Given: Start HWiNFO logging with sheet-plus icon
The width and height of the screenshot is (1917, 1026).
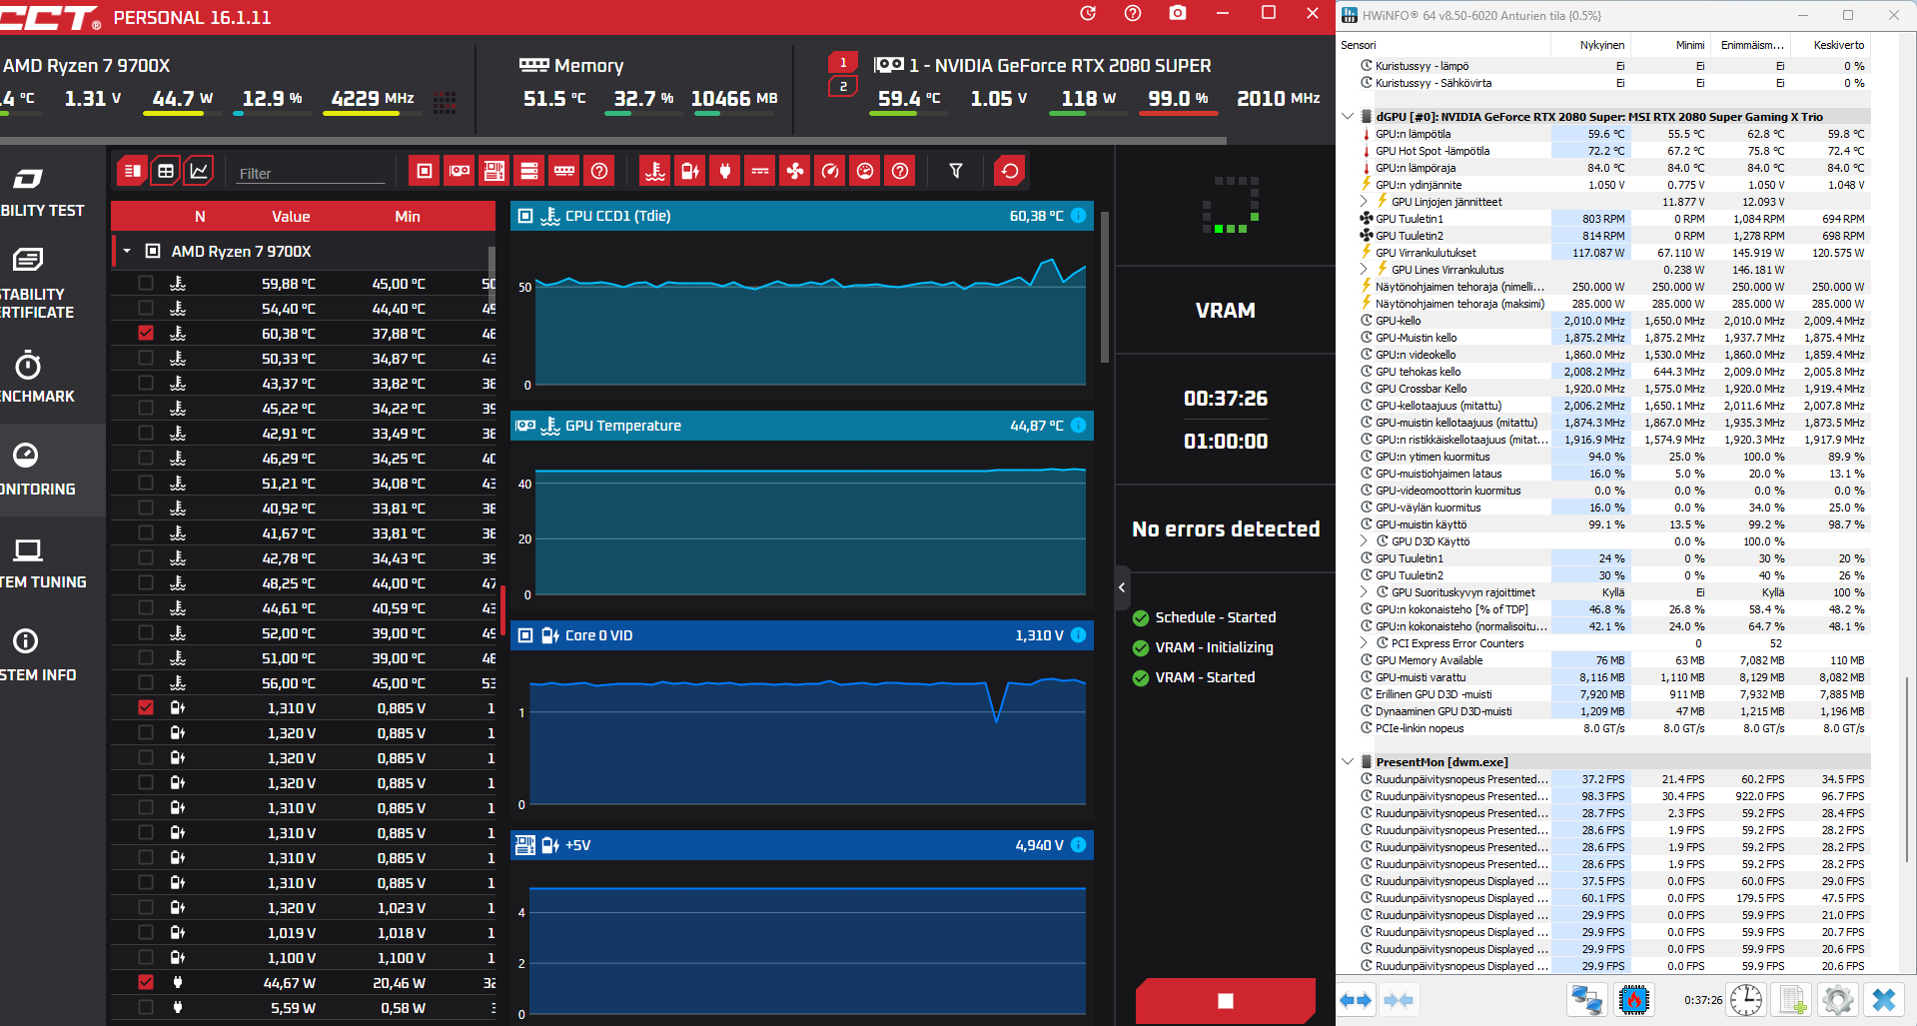Looking at the screenshot, I should pos(1793,999).
